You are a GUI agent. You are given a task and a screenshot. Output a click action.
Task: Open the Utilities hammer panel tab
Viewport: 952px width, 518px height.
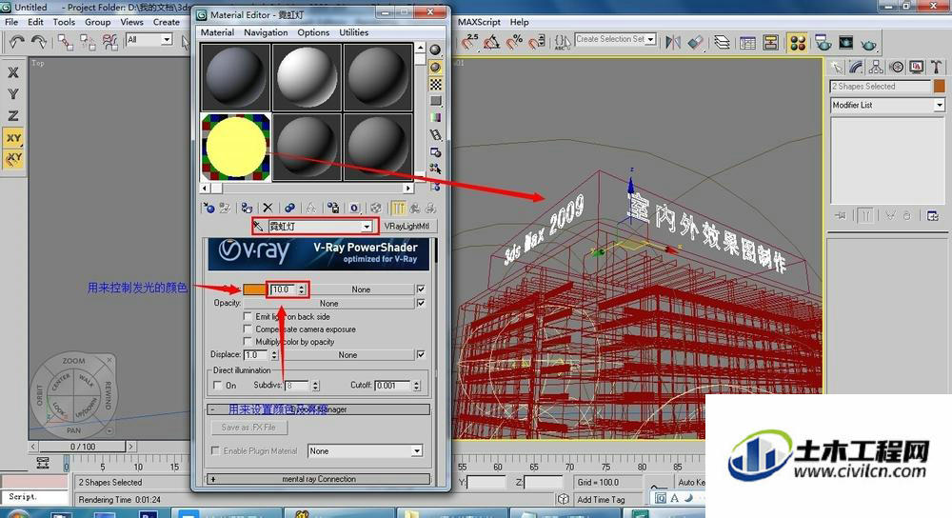pos(937,67)
